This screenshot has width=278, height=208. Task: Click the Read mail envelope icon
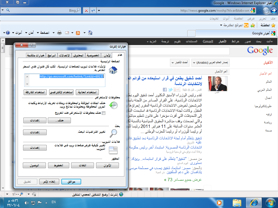click(x=67, y=33)
